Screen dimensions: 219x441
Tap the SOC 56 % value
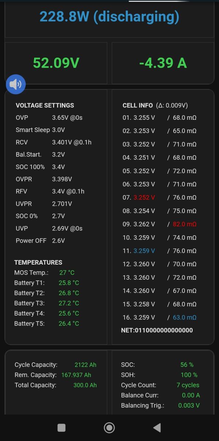point(187,365)
